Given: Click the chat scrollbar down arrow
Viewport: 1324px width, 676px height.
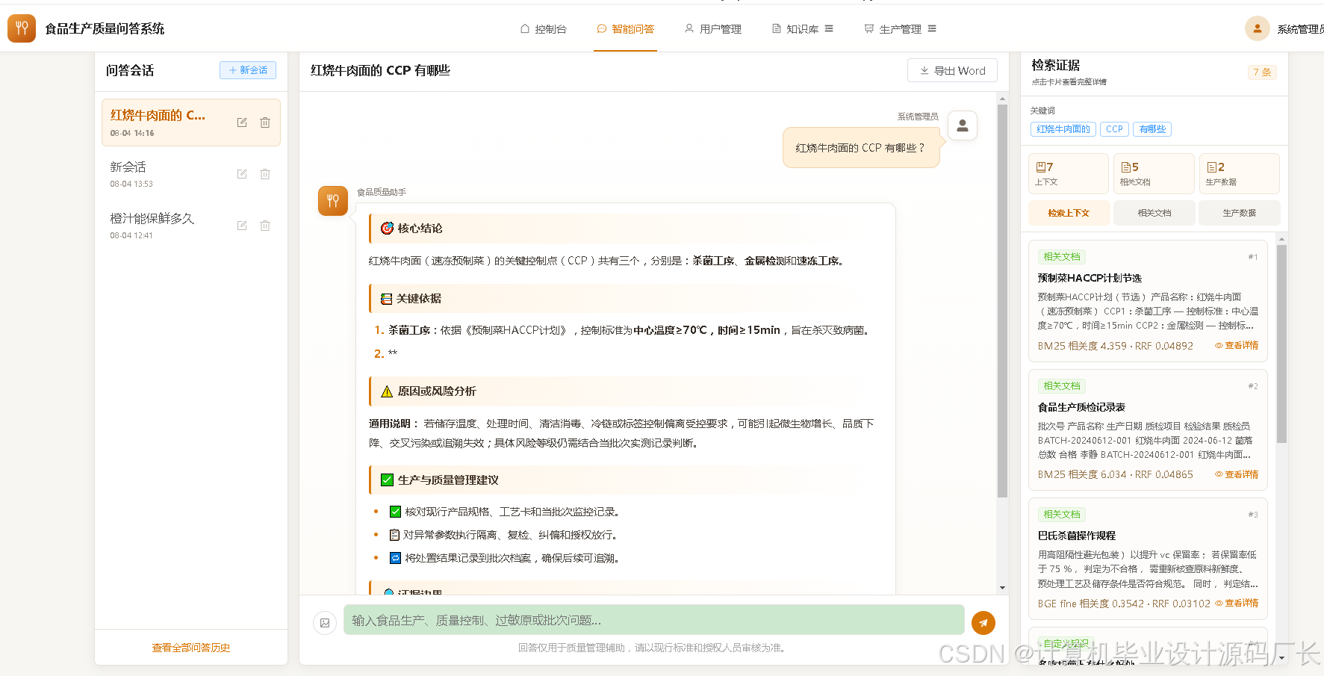Looking at the screenshot, I should tap(1002, 588).
